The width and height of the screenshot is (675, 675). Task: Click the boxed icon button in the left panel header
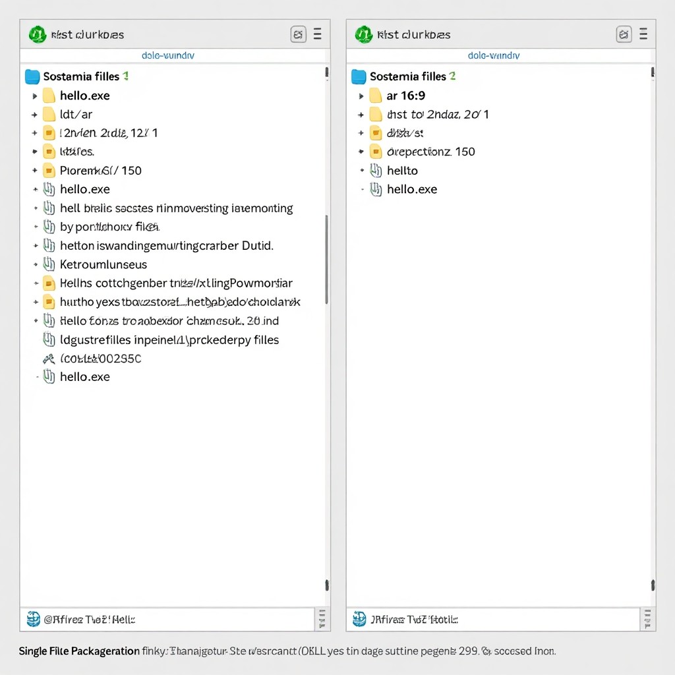click(298, 34)
